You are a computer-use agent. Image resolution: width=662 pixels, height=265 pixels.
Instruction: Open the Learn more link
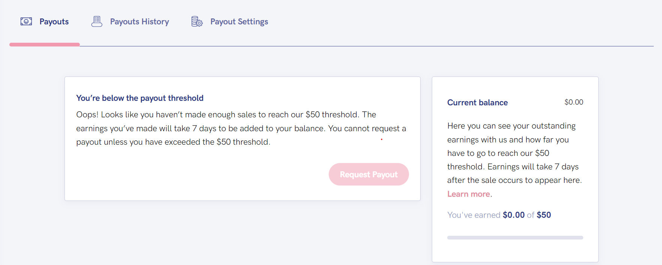pos(468,194)
